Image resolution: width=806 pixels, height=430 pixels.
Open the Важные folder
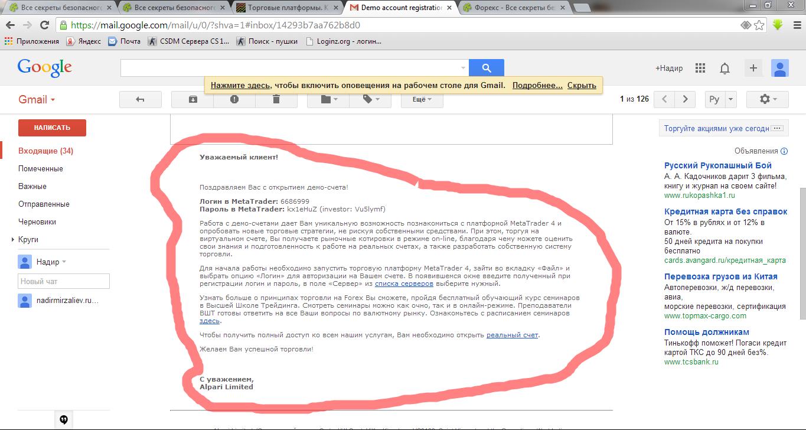pyautogui.click(x=32, y=187)
